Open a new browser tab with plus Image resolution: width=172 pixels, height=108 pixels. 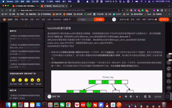[x=71, y=6]
